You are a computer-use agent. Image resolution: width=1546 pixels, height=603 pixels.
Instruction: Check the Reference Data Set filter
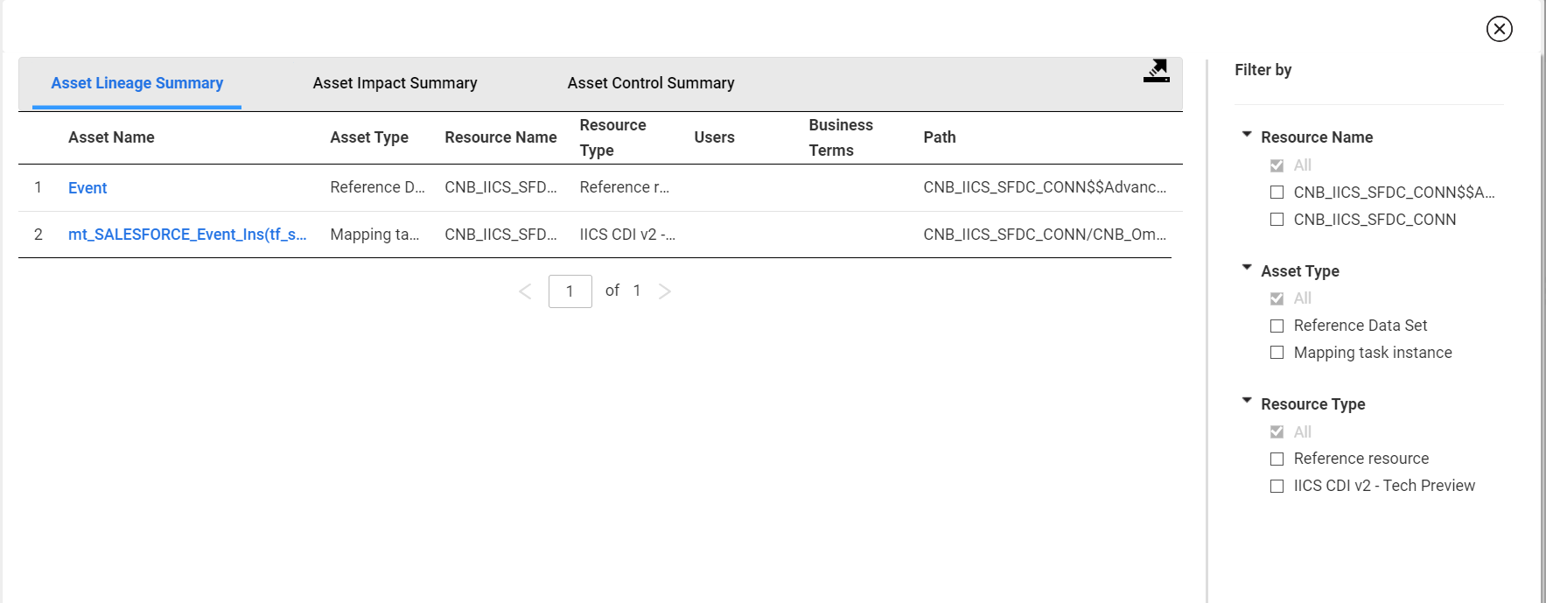(x=1277, y=326)
